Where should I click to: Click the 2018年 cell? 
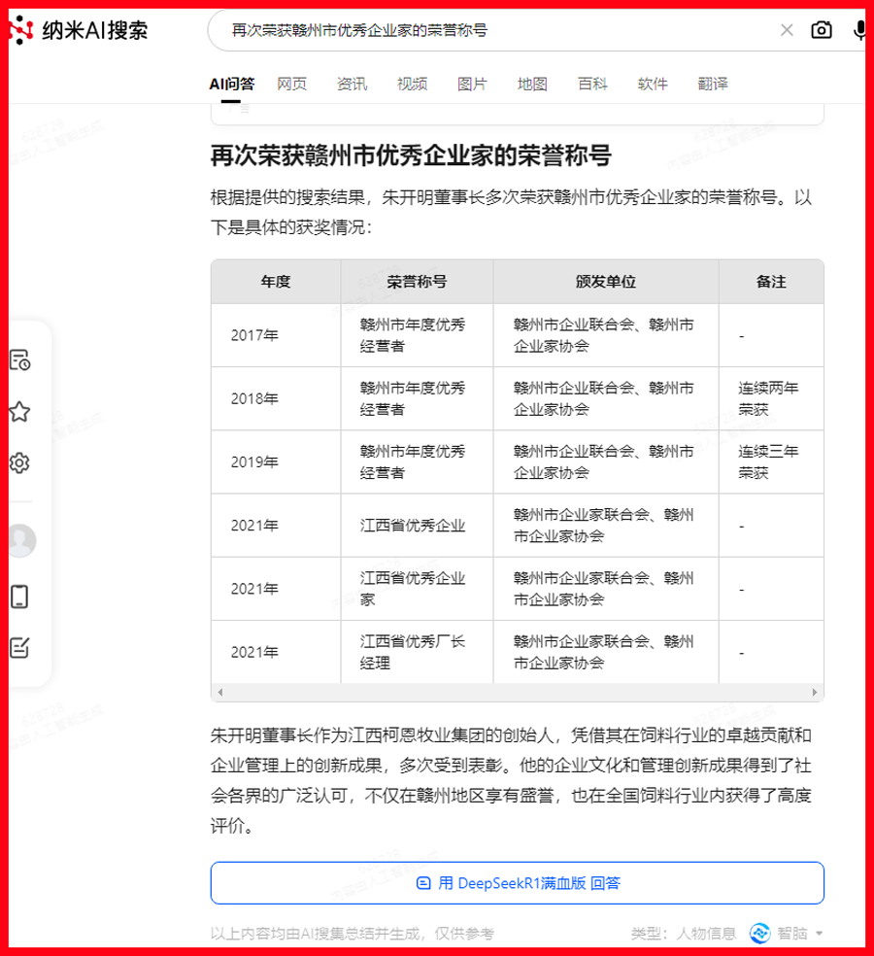pyautogui.click(x=276, y=398)
